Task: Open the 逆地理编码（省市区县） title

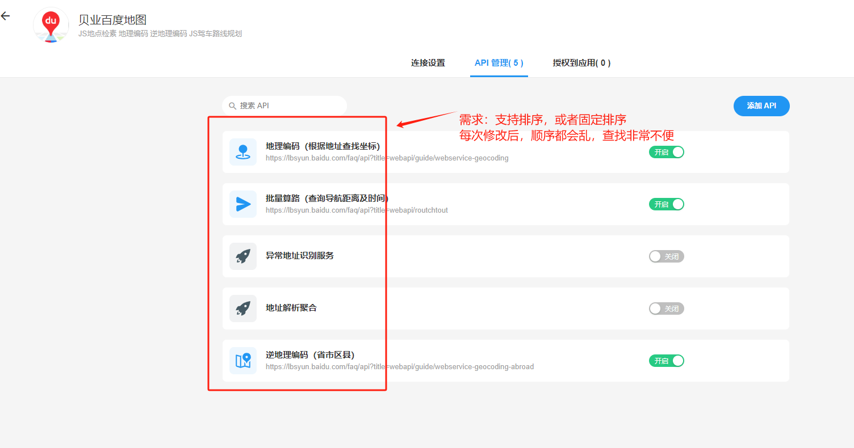Action: click(x=310, y=355)
